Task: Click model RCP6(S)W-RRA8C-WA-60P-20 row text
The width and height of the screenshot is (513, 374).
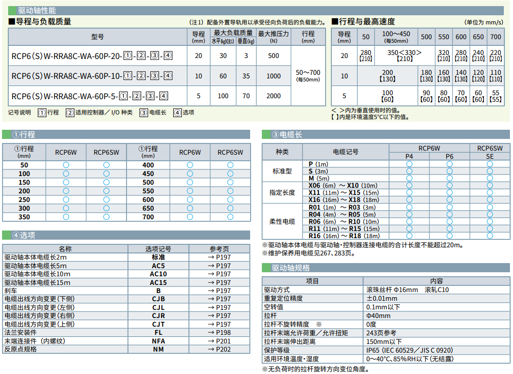Action: (92, 56)
